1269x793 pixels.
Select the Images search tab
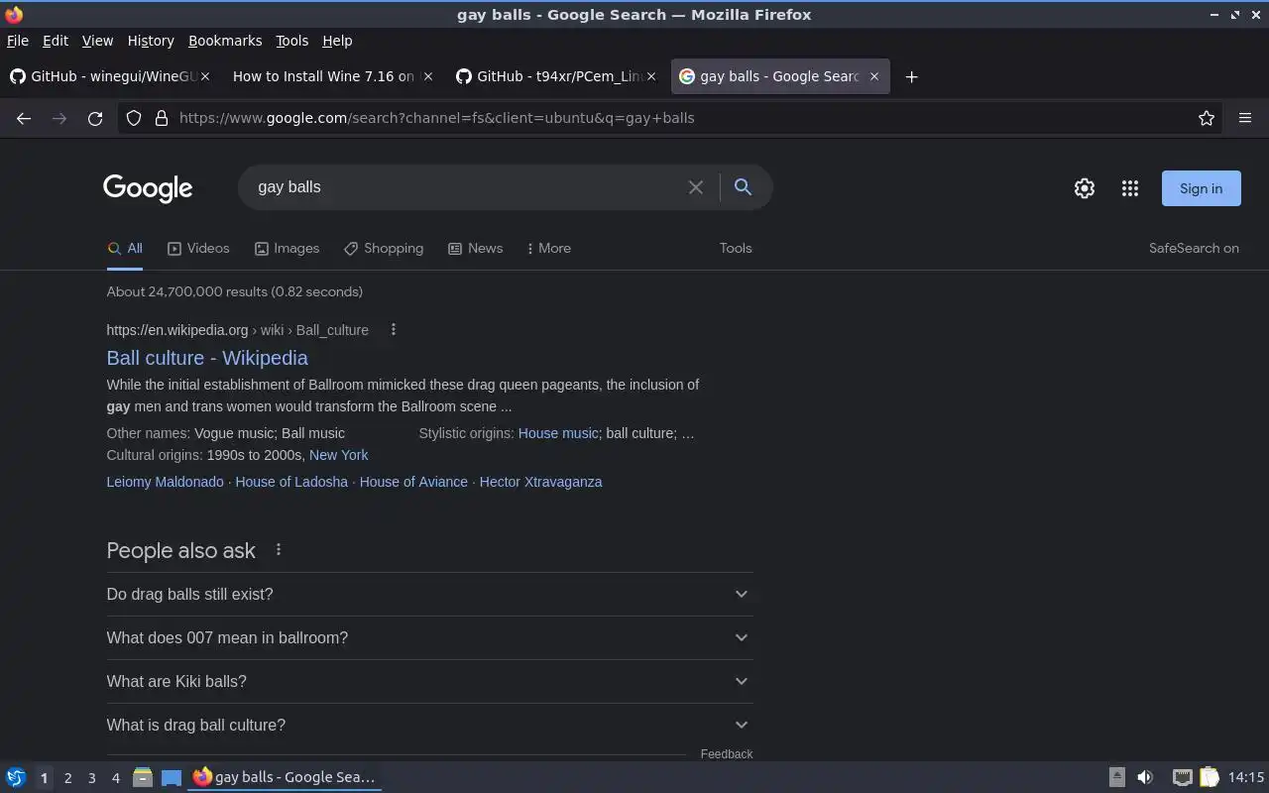pyautogui.click(x=287, y=248)
